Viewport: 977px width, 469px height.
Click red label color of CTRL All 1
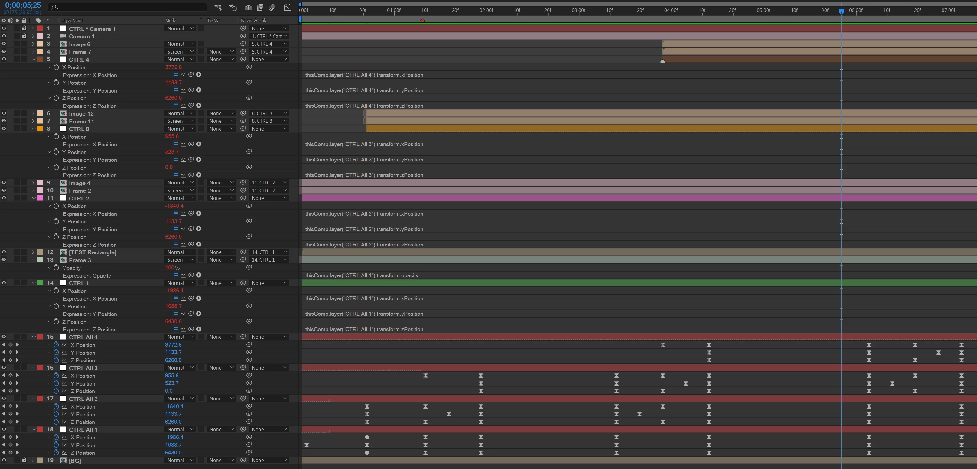coord(40,430)
